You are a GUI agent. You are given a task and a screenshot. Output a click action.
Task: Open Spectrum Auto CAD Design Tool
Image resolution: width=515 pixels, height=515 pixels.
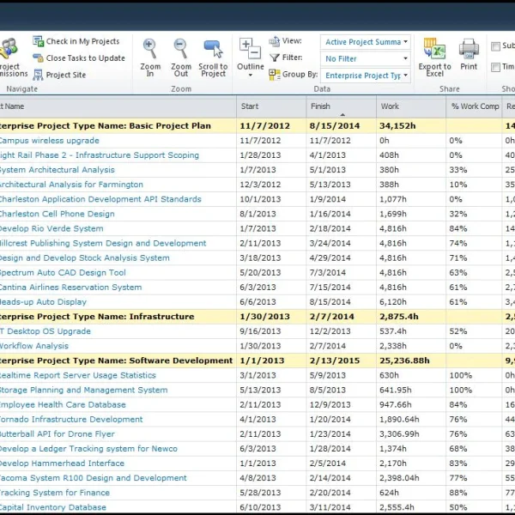click(63, 273)
